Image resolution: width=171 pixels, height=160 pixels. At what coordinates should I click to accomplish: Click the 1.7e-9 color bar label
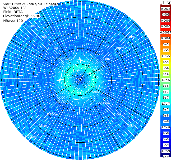(x=166, y=151)
